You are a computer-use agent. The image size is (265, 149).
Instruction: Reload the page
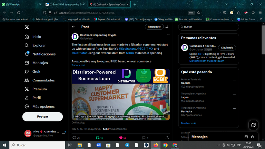pos(19,13)
